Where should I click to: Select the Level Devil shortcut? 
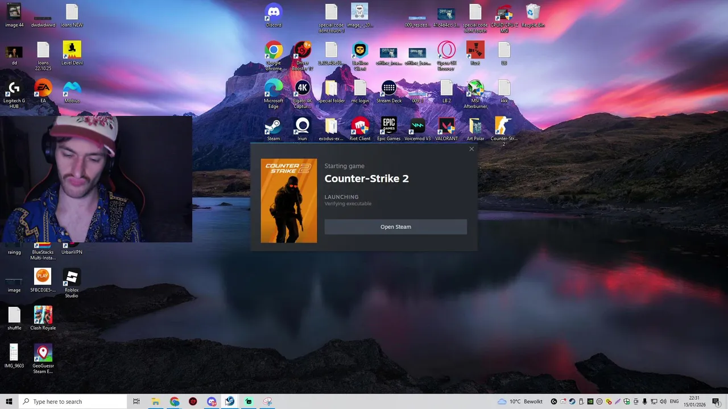point(72,53)
